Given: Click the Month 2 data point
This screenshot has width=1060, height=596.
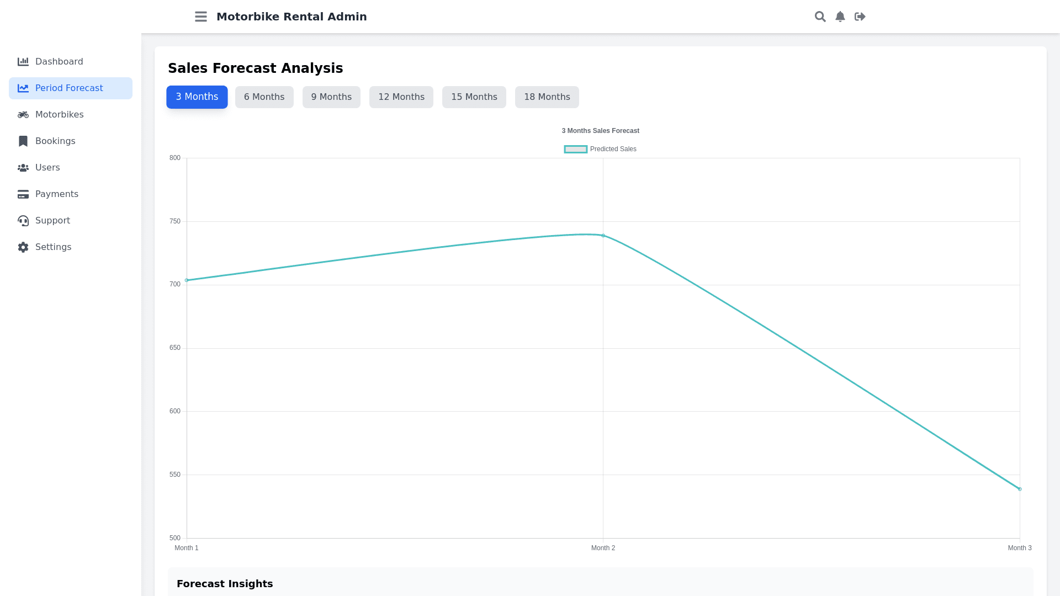Looking at the screenshot, I should point(603,236).
